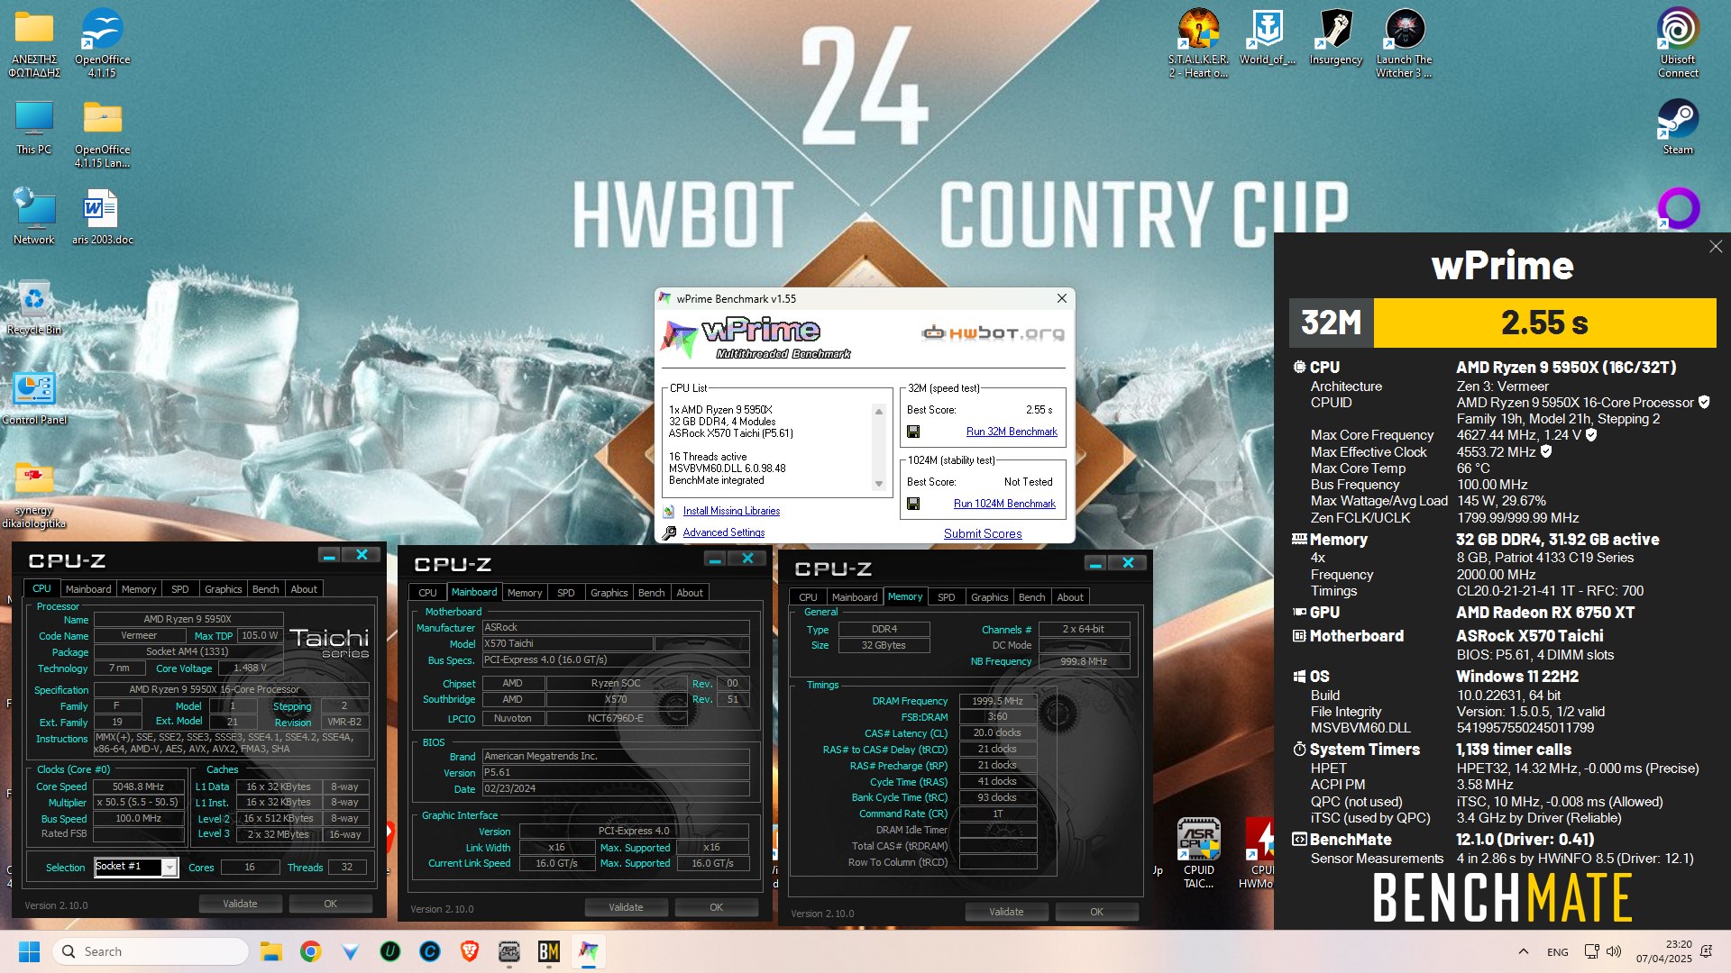This screenshot has height=973, width=1731.
Task: Open File Explorer from the taskbar
Action: pos(271,951)
